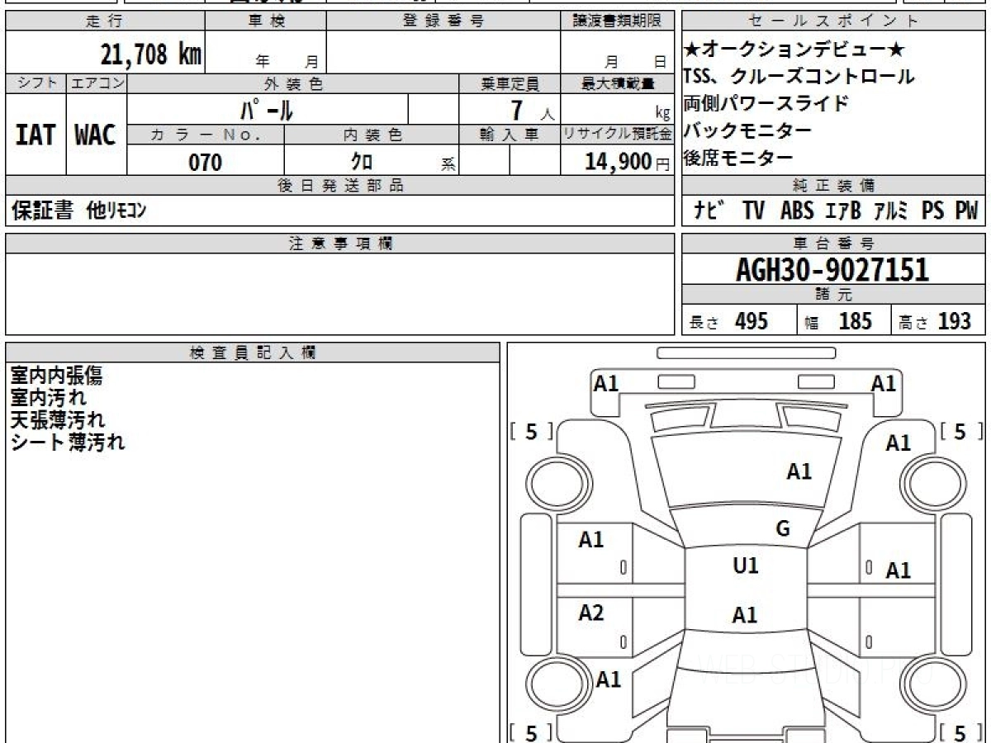Select the TV equipment label
991x743 pixels.
(753, 211)
